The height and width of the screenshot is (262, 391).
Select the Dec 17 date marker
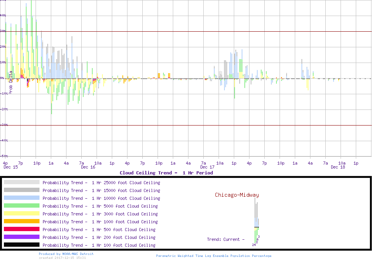pyautogui.click(x=207, y=167)
